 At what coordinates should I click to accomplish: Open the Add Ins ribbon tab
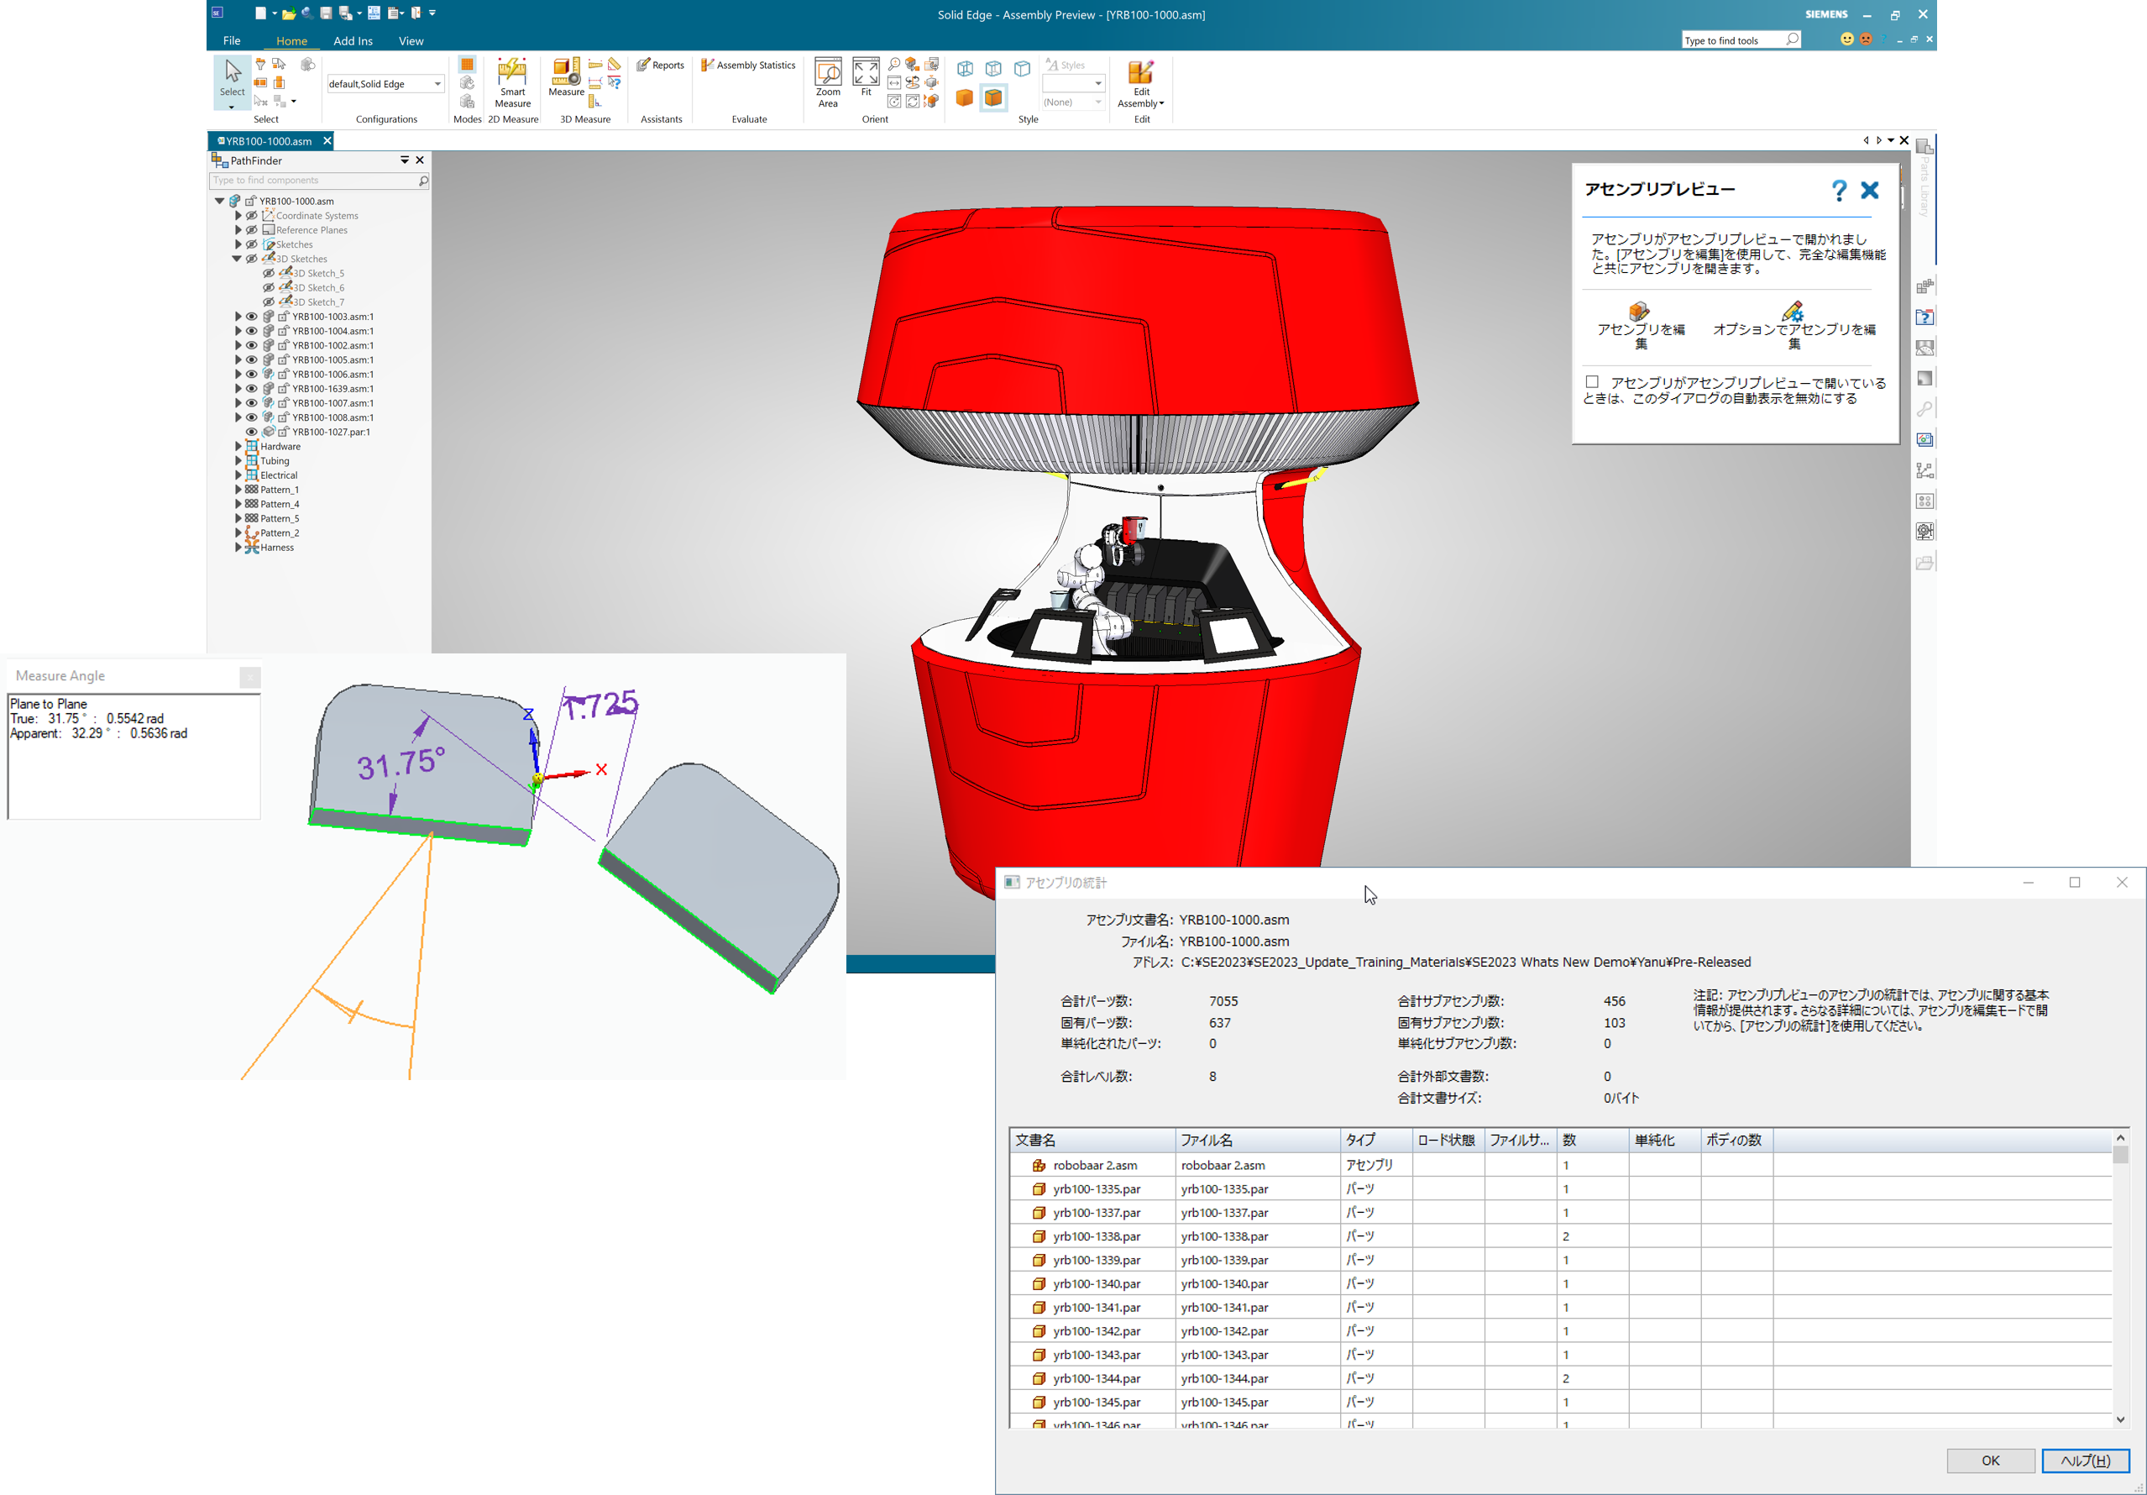[353, 40]
